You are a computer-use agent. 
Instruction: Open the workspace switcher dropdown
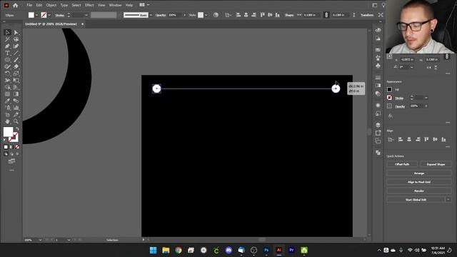(x=144, y=5)
